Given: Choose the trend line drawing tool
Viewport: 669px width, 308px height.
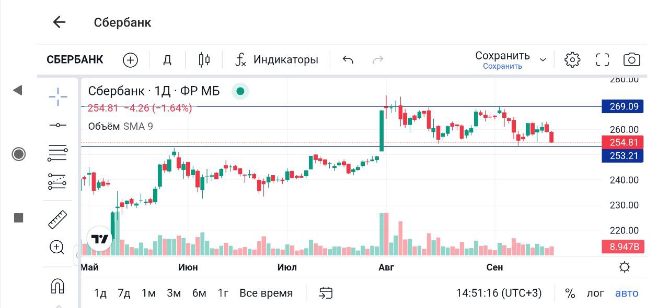Looking at the screenshot, I should tap(57, 125).
